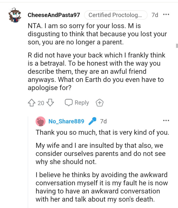Click the award plus icon on the comment
This screenshot has width=178, height=208.
(99, 102)
